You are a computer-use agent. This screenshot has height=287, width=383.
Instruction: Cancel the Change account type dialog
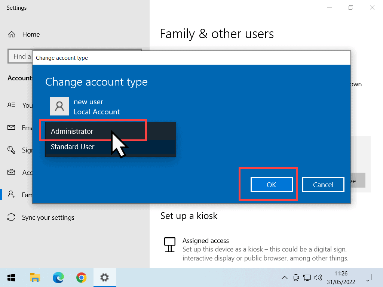tap(323, 184)
